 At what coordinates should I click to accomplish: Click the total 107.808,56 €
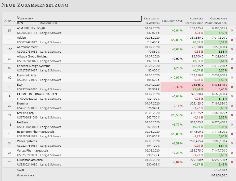point(219,175)
